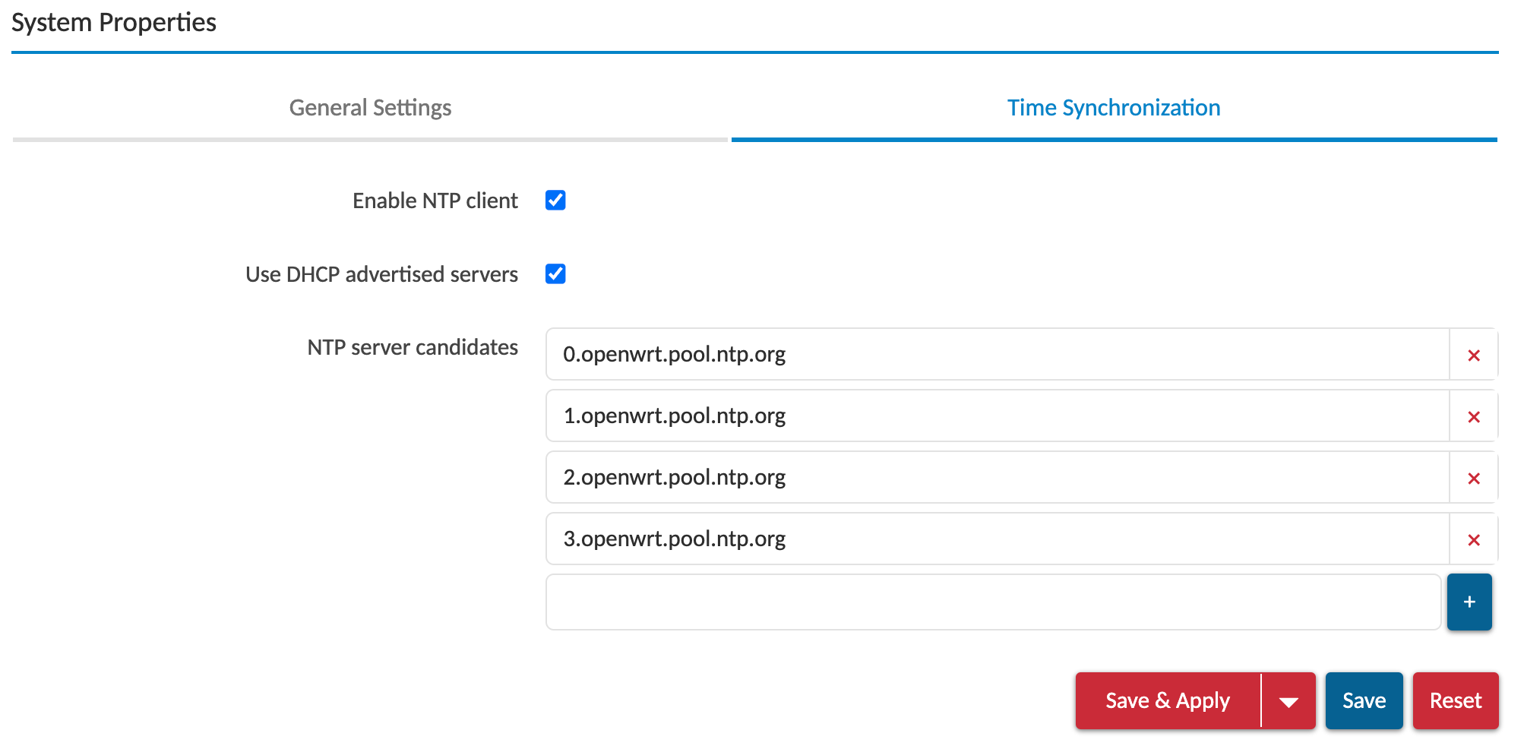The image size is (1524, 749).
Task: Focus the 0.openwrt.pool.ntp.org input field
Action: 998,355
